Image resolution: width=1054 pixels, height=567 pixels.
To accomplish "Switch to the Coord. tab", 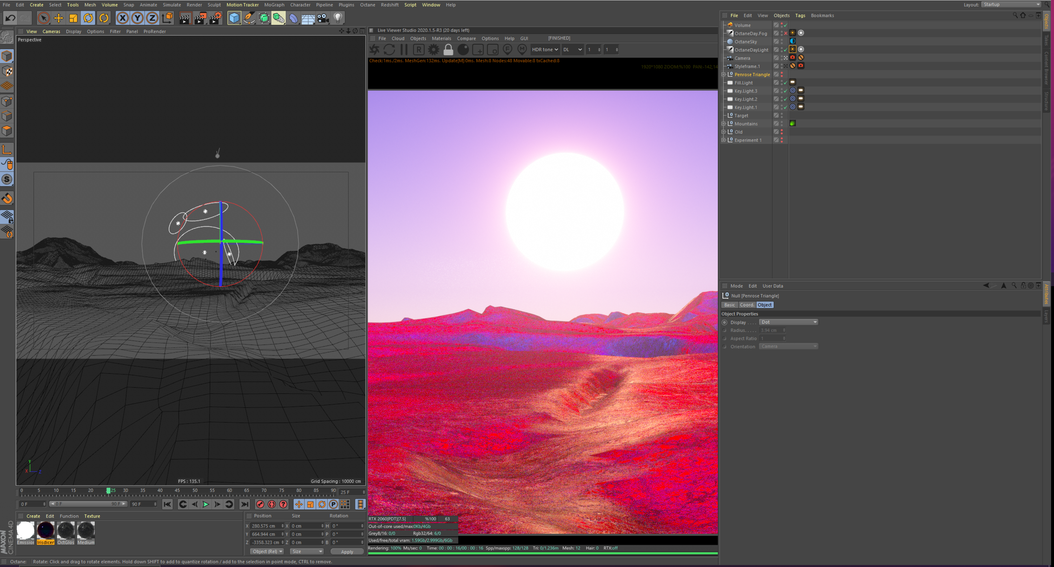I will [x=747, y=305].
